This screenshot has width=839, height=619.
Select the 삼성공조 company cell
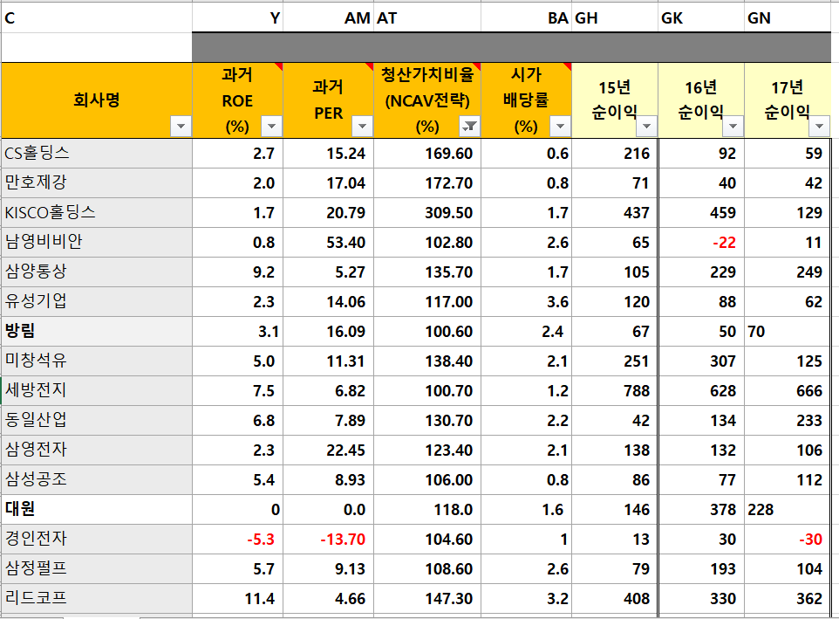pos(97,479)
